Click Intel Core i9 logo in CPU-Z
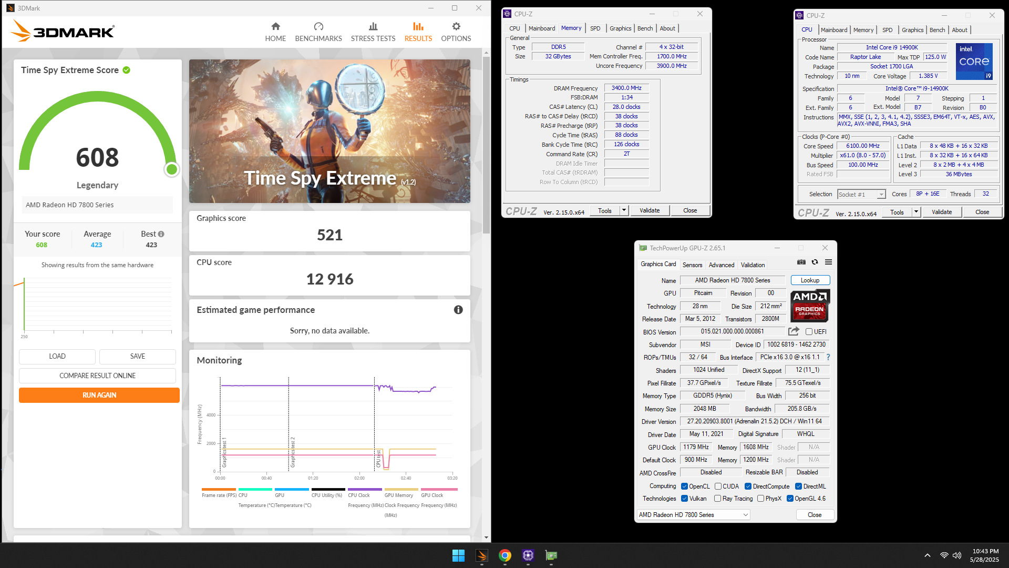1009x568 pixels. pyautogui.click(x=974, y=61)
